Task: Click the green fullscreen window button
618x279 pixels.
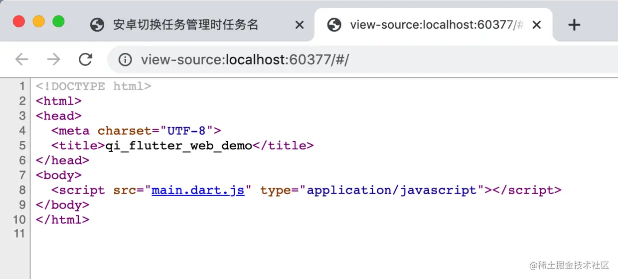Action: click(59, 22)
